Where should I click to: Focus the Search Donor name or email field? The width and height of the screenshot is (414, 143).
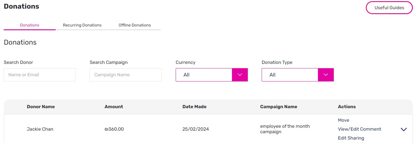point(40,75)
